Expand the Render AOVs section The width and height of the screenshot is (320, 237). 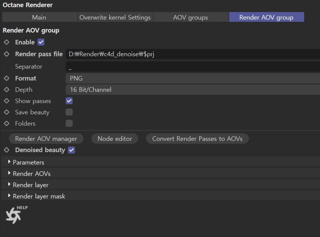point(161,173)
